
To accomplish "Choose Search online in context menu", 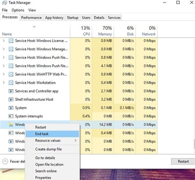I will (x=52, y=171).
